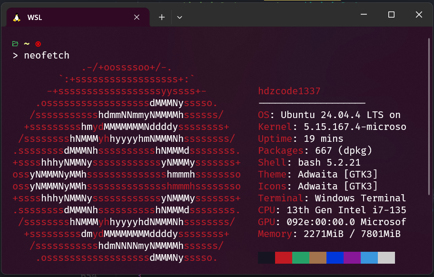Viewport: 434px width, 277px height.
Task: Maximize the Windows Terminal window
Action: point(391,14)
